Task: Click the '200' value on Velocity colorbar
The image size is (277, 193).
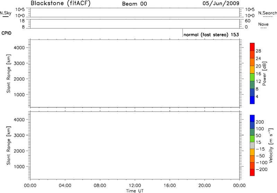Action: [260, 122]
